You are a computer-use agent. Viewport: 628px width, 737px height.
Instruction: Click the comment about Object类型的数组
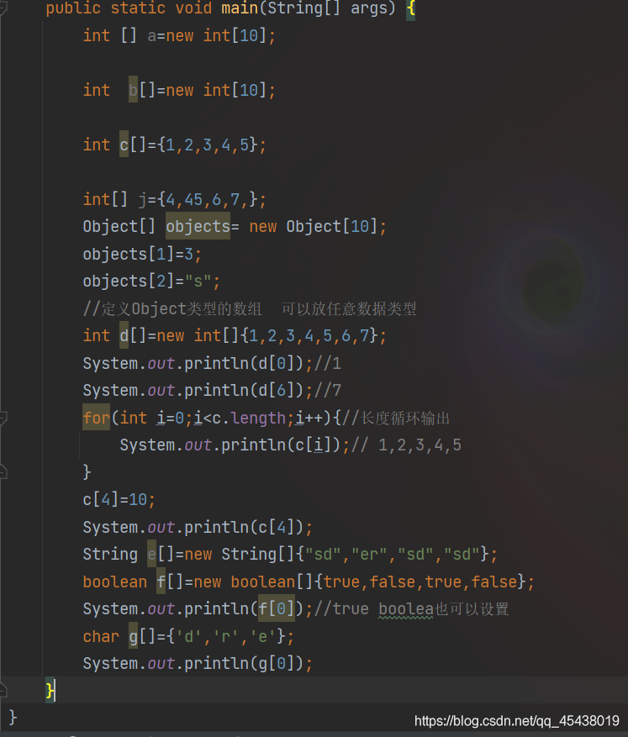coord(250,308)
